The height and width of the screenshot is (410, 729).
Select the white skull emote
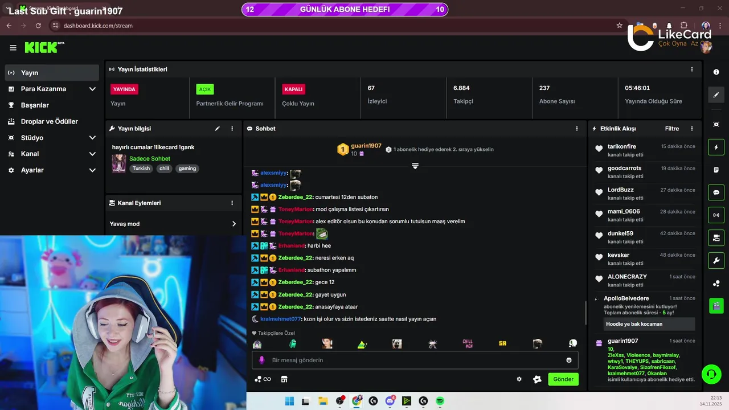click(573, 343)
